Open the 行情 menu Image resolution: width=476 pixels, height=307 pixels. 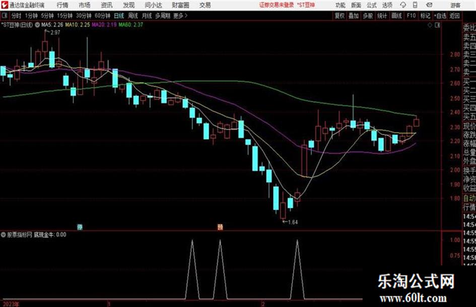[62, 5]
